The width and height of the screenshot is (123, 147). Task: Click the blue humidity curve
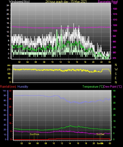coord(37,96)
